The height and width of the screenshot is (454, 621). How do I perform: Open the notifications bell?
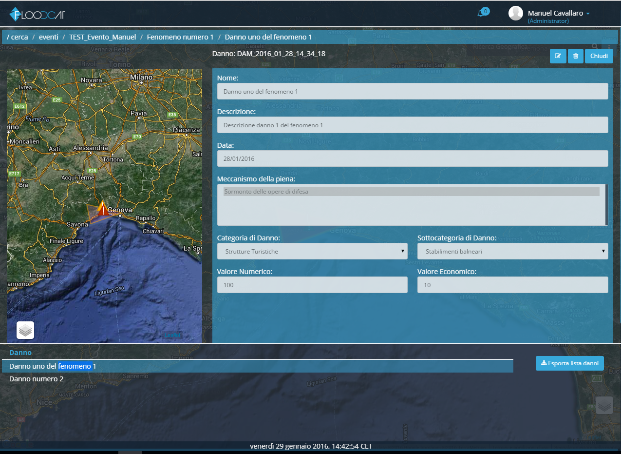click(481, 13)
